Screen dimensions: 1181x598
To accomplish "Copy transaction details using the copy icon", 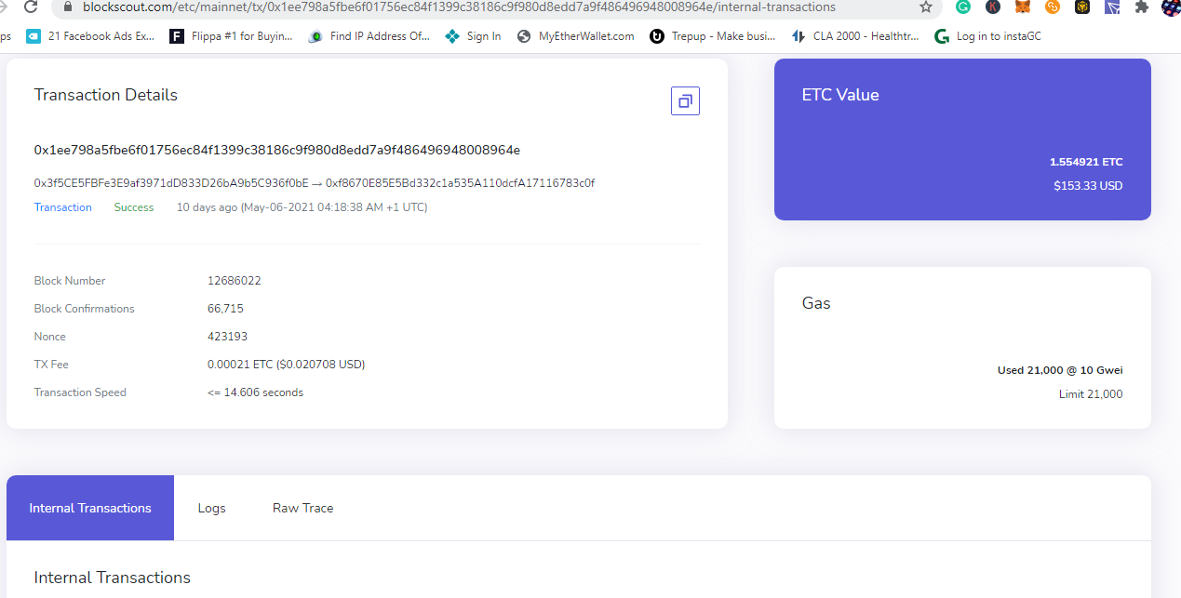I will click(685, 100).
